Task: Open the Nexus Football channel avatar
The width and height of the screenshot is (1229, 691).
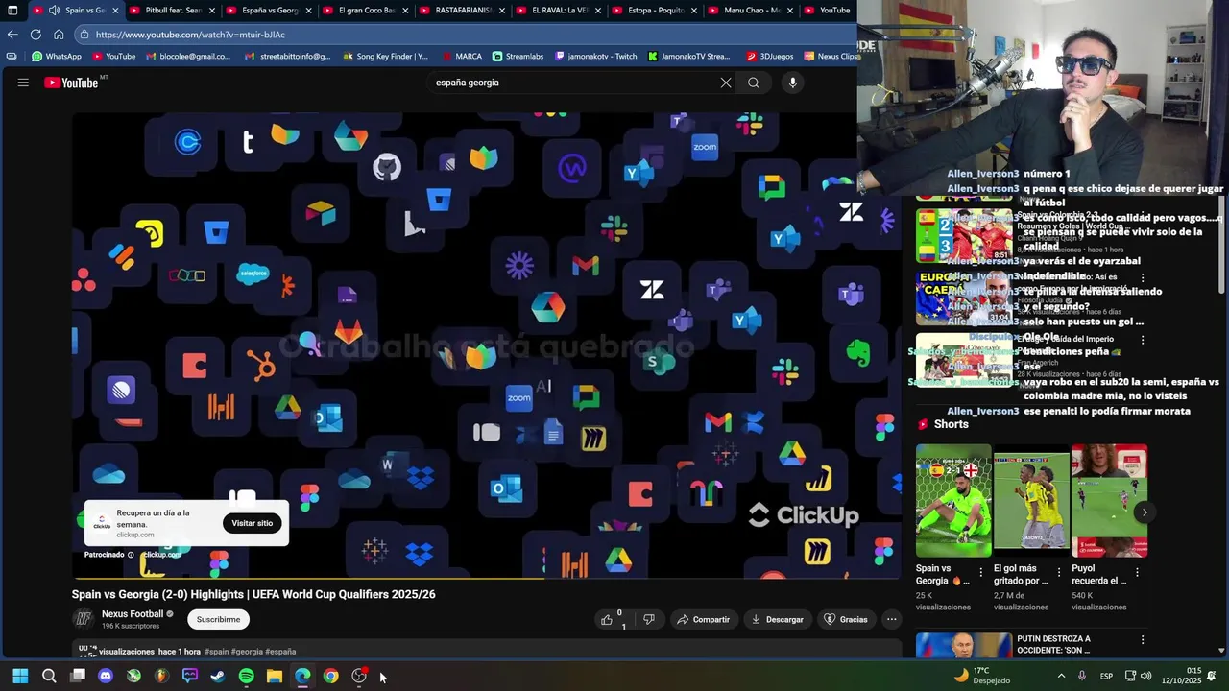Action: (84, 619)
